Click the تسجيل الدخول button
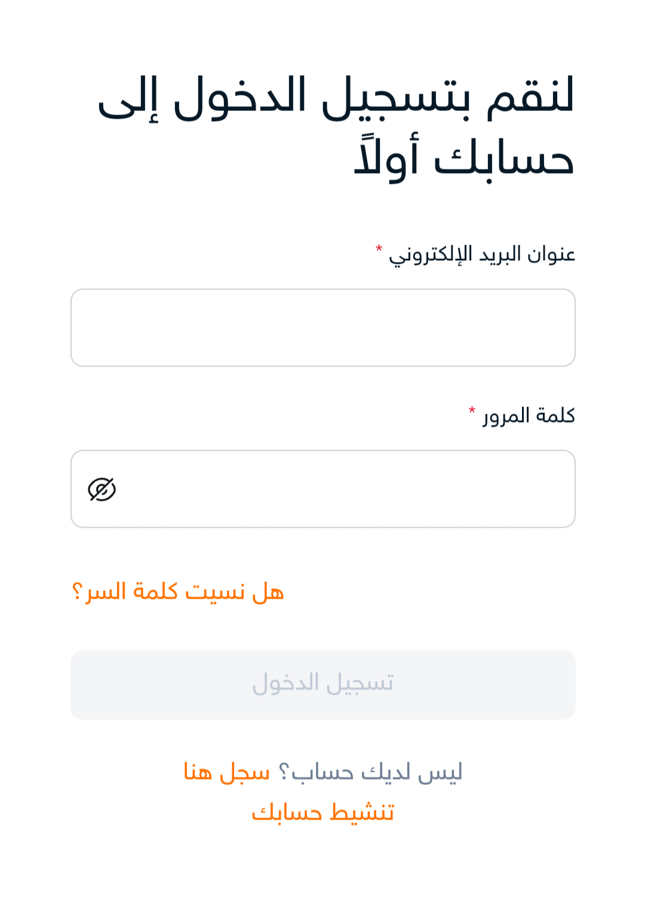Screen dimensions: 645x924 pyautogui.click(x=323, y=685)
